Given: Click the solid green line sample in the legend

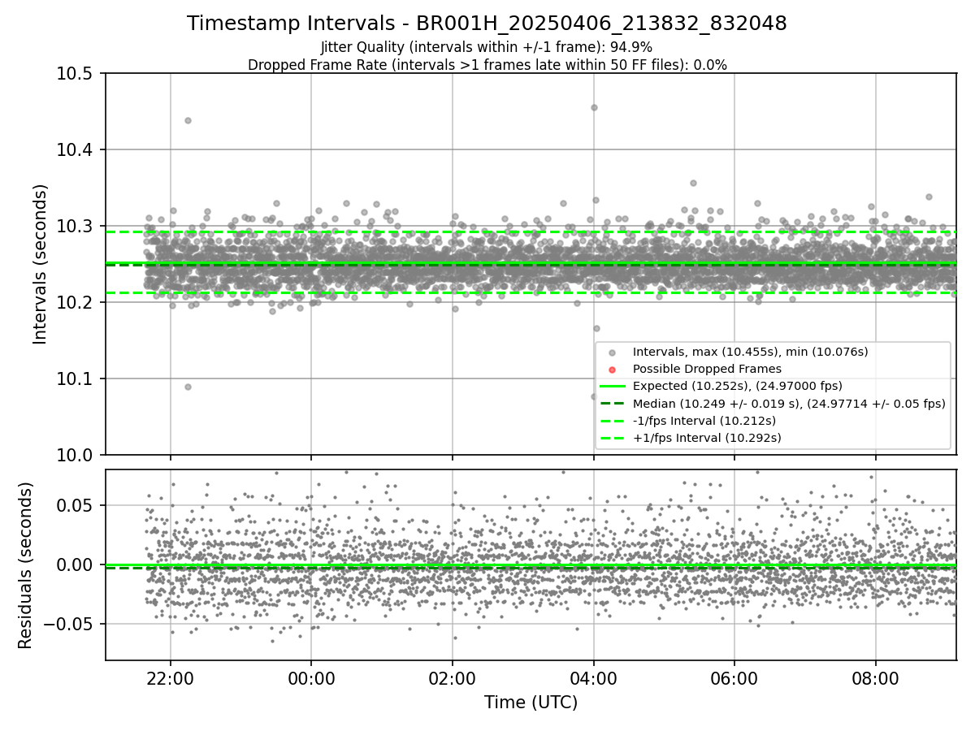Looking at the screenshot, I should tap(613, 387).
